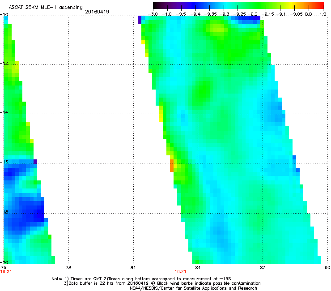The height and width of the screenshot is (291, 331).
Task: Click the latitude label "-12"
Action: pos(4,64)
